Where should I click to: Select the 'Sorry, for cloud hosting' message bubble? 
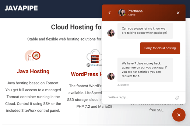(160, 48)
